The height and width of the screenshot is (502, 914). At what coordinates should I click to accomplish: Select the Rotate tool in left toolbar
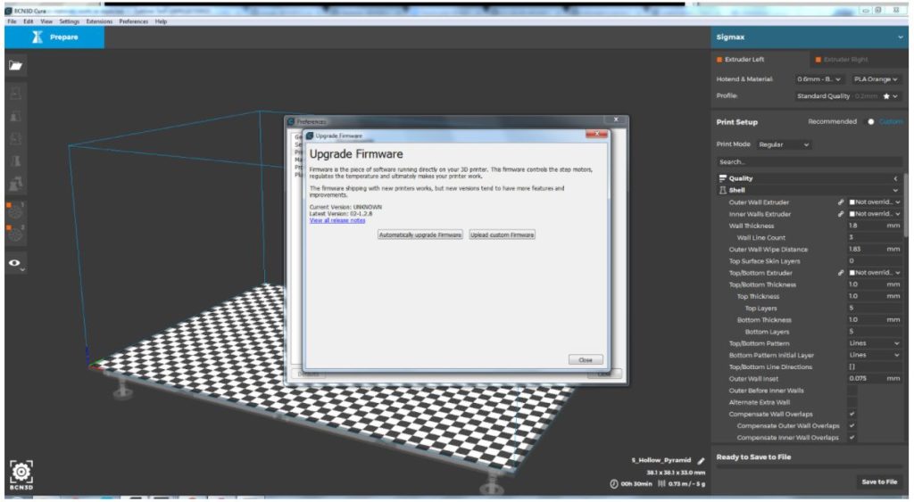pos(15,138)
